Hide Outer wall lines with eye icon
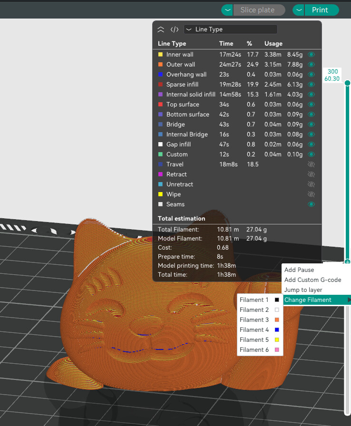Viewport: 351px width, 426px height. click(312, 65)
